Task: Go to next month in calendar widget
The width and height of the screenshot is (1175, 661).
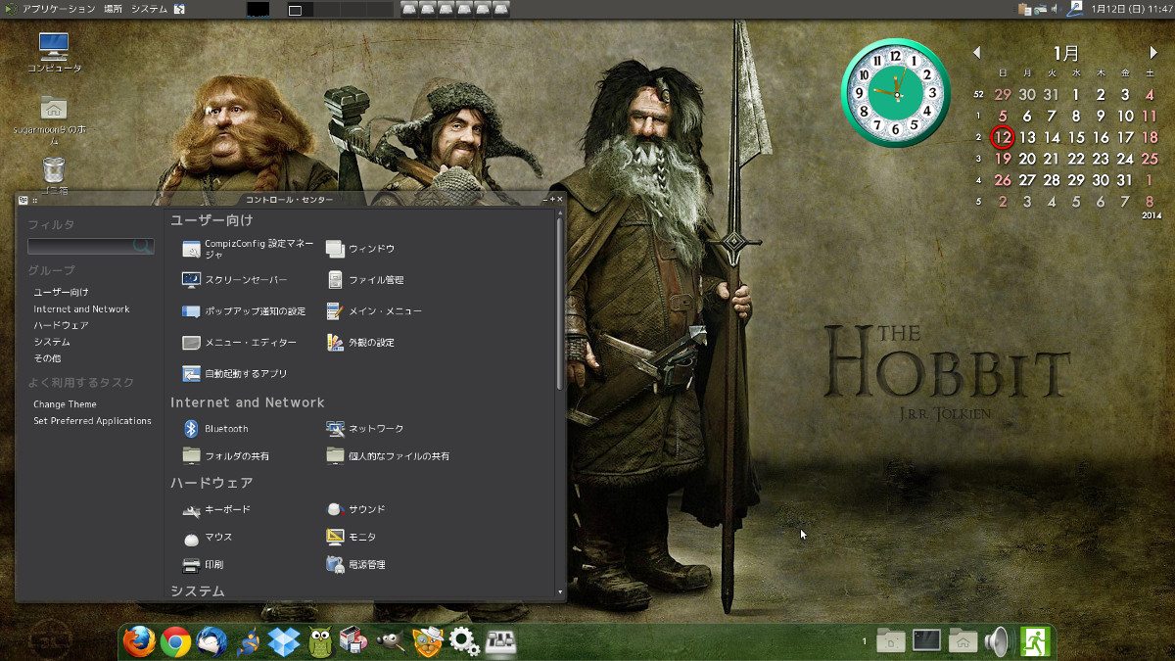Action: [x=1154, y=53]
